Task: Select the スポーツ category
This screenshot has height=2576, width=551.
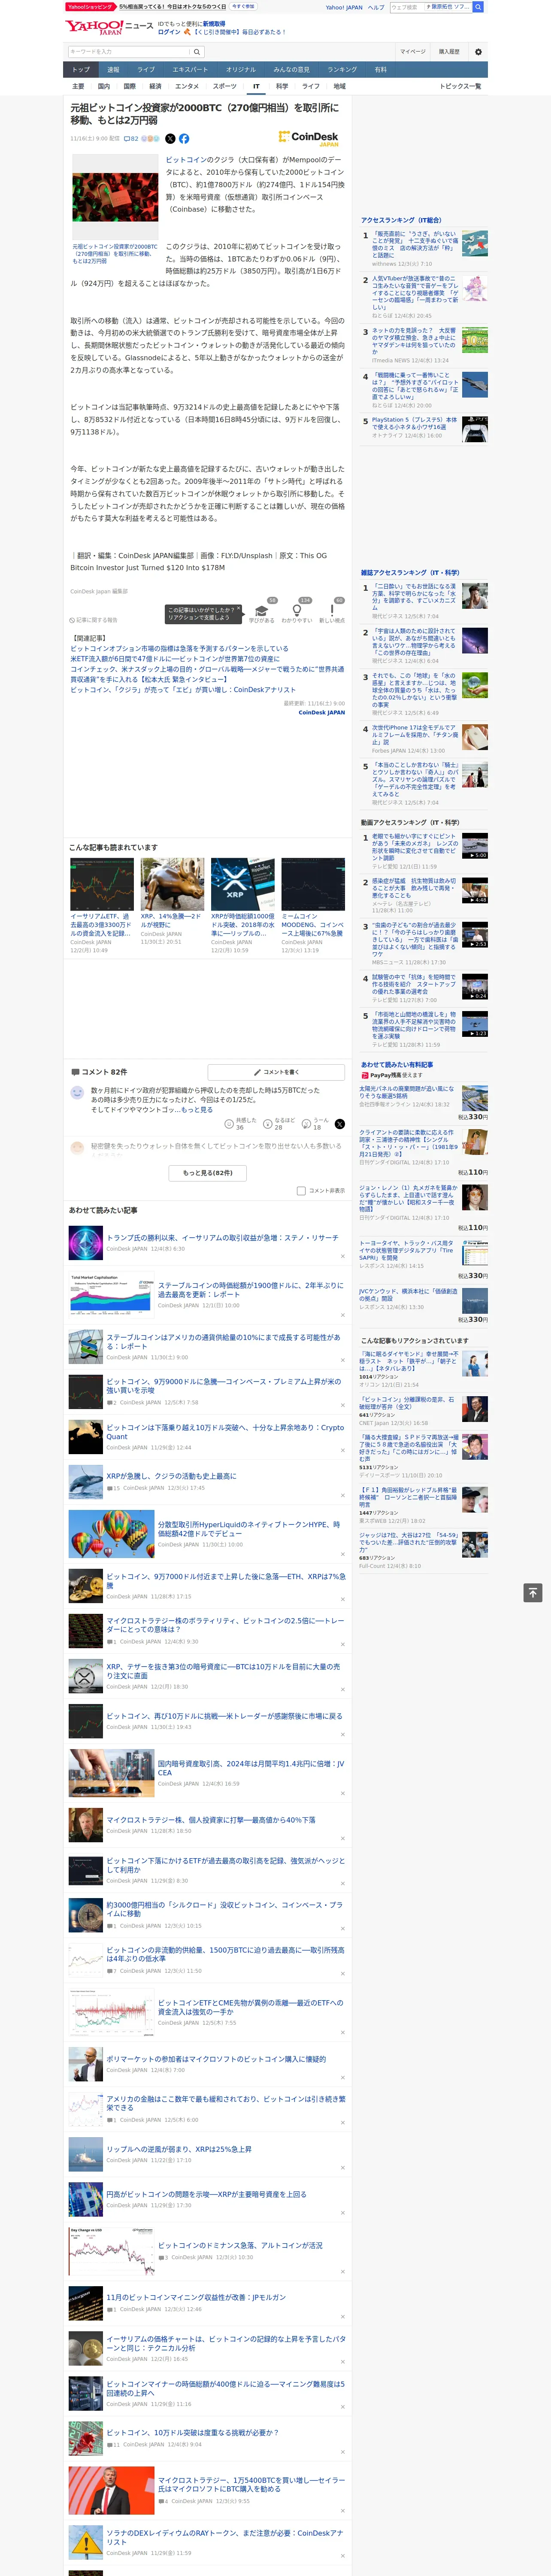Action: click(225, 86)
